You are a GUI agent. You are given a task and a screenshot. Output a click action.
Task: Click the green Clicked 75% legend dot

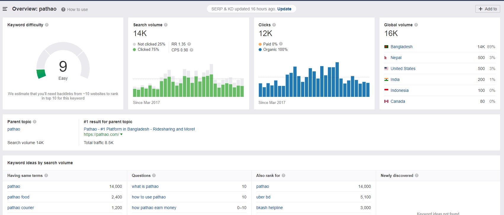[x=134, y=50]
